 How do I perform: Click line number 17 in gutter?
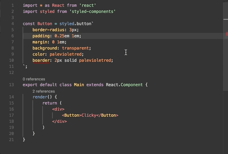coord(12,115)
